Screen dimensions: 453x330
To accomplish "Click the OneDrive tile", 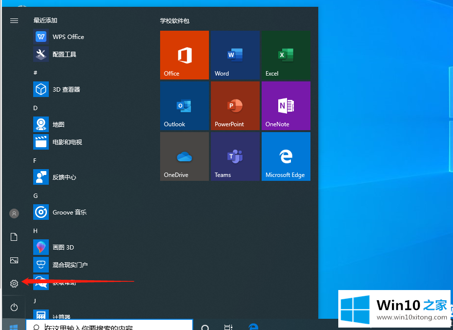I will [x=185, y=156].
